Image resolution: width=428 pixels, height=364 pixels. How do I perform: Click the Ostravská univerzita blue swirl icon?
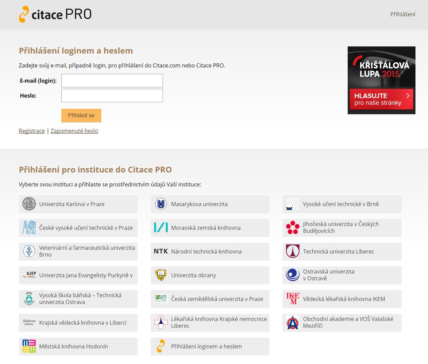click(x=293, y=275)
